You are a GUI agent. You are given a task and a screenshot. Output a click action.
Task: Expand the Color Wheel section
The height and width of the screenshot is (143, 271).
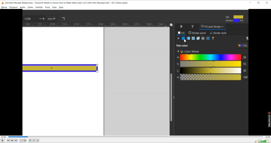[x=178, y=51]
